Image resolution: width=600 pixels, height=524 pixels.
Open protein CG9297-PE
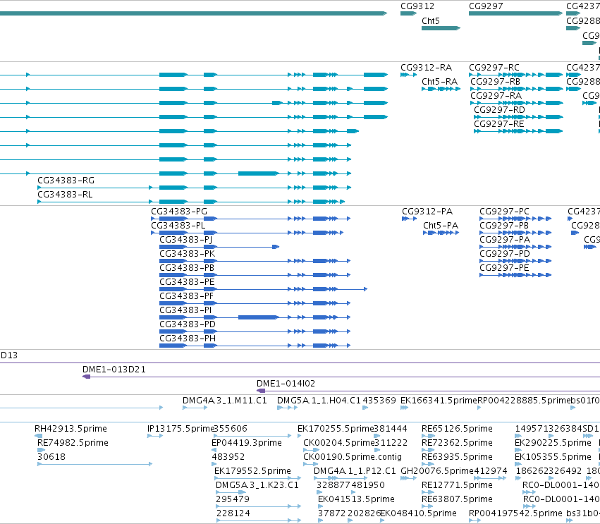(x=504, y=268)
